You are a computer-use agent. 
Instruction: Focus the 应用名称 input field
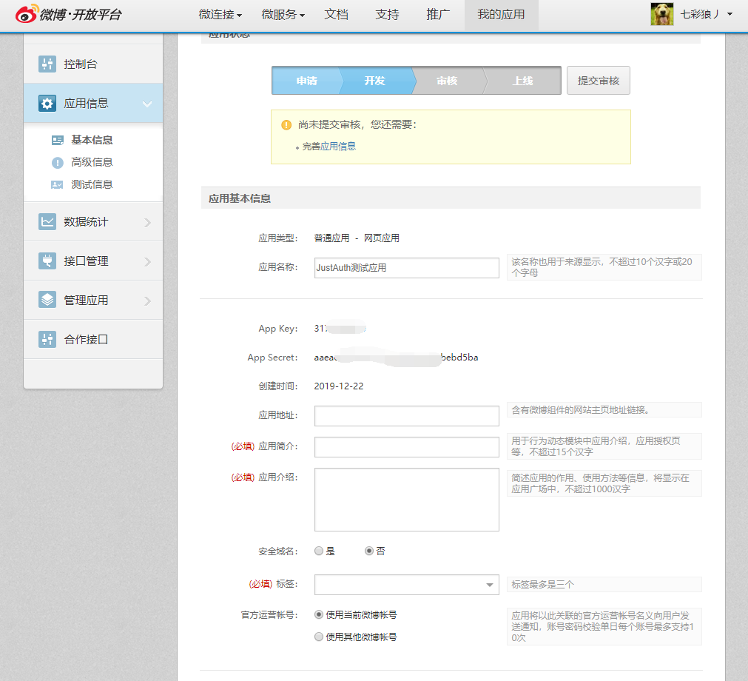point(406,268)
